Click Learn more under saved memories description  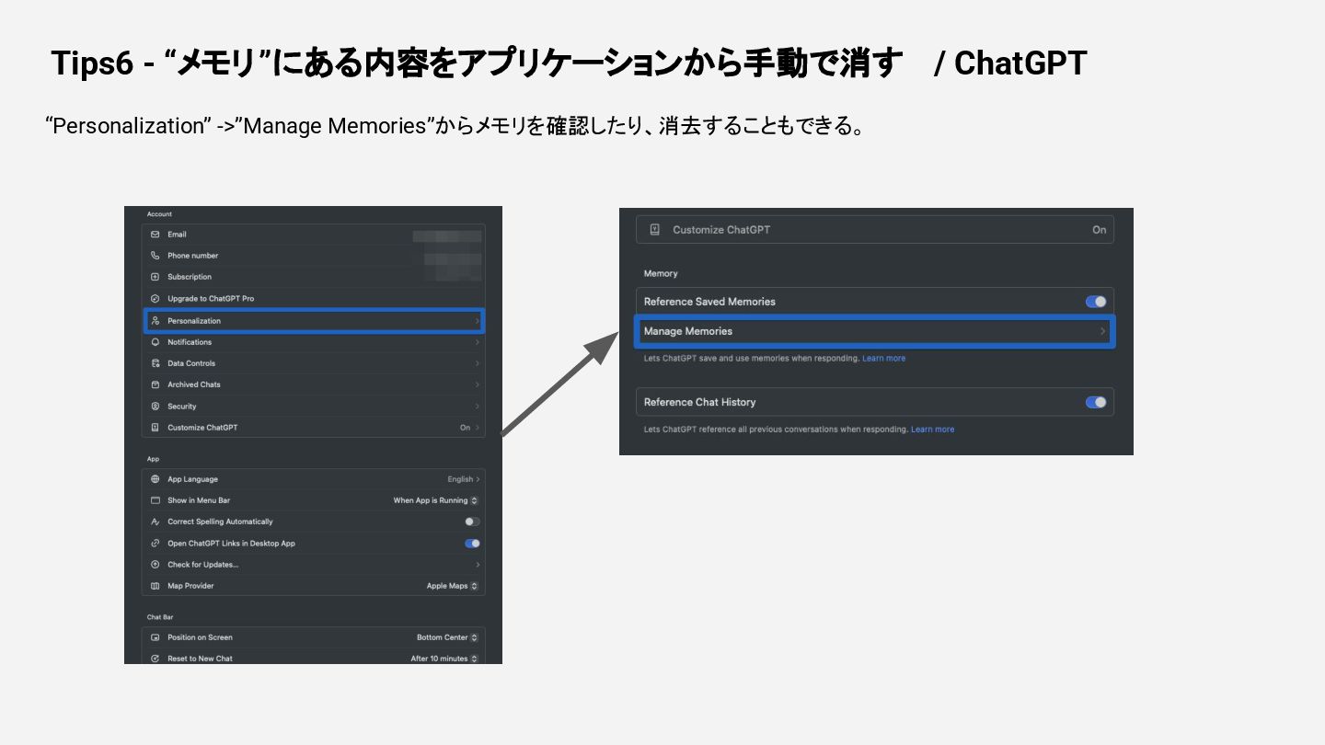coord(883,359)
